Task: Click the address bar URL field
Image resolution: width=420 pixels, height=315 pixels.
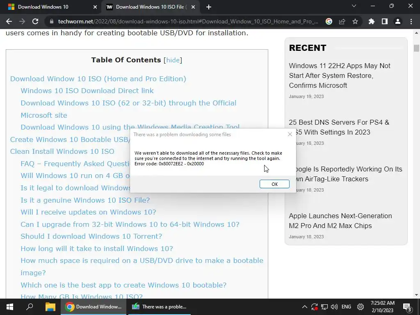Action: coord(188,21)
